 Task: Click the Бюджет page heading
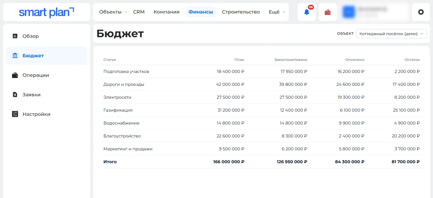tap(120, 34)
